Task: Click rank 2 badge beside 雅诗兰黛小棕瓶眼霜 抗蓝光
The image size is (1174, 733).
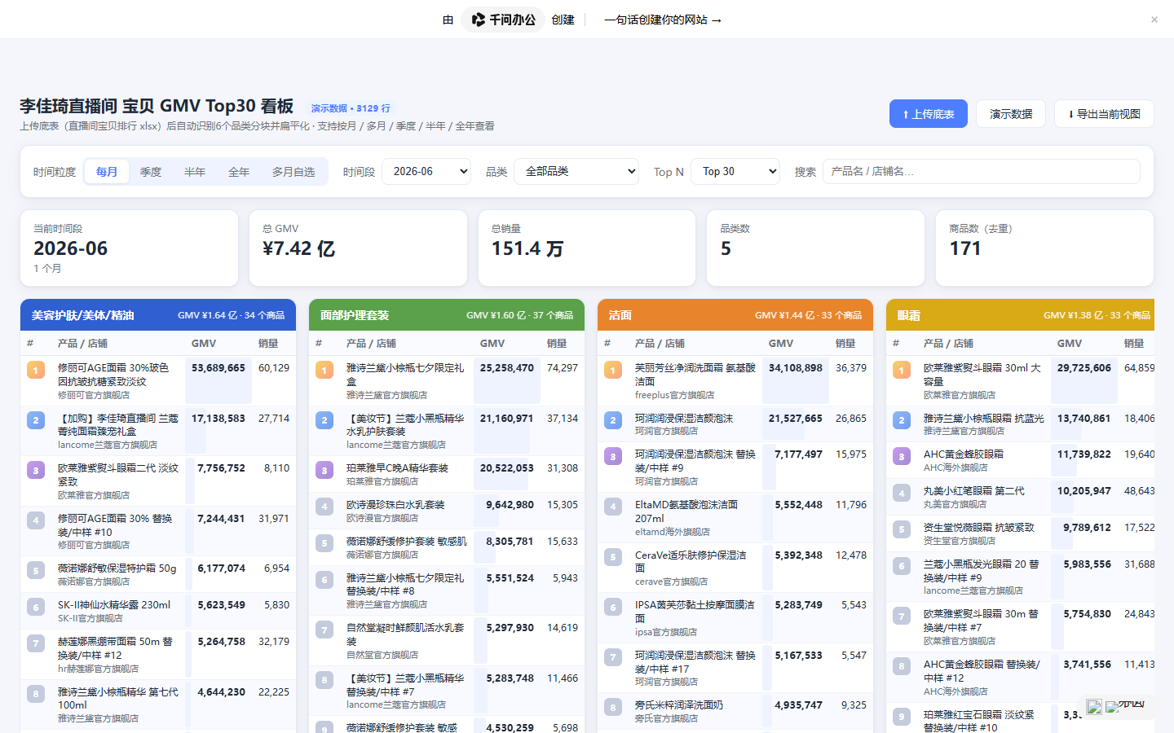Action: click(x=902, y=420)
